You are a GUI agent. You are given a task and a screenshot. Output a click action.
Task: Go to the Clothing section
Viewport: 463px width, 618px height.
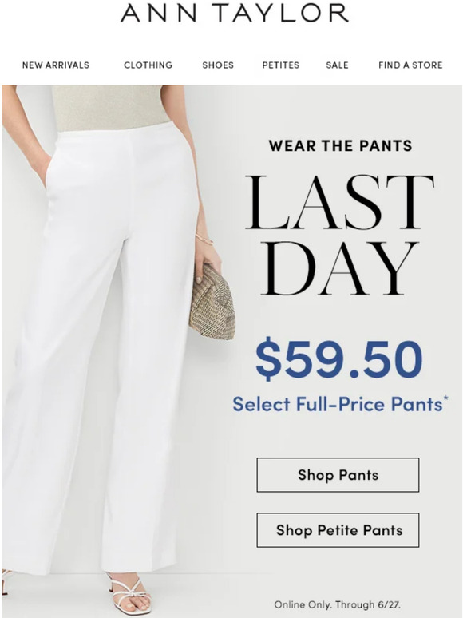click(148, 65)
